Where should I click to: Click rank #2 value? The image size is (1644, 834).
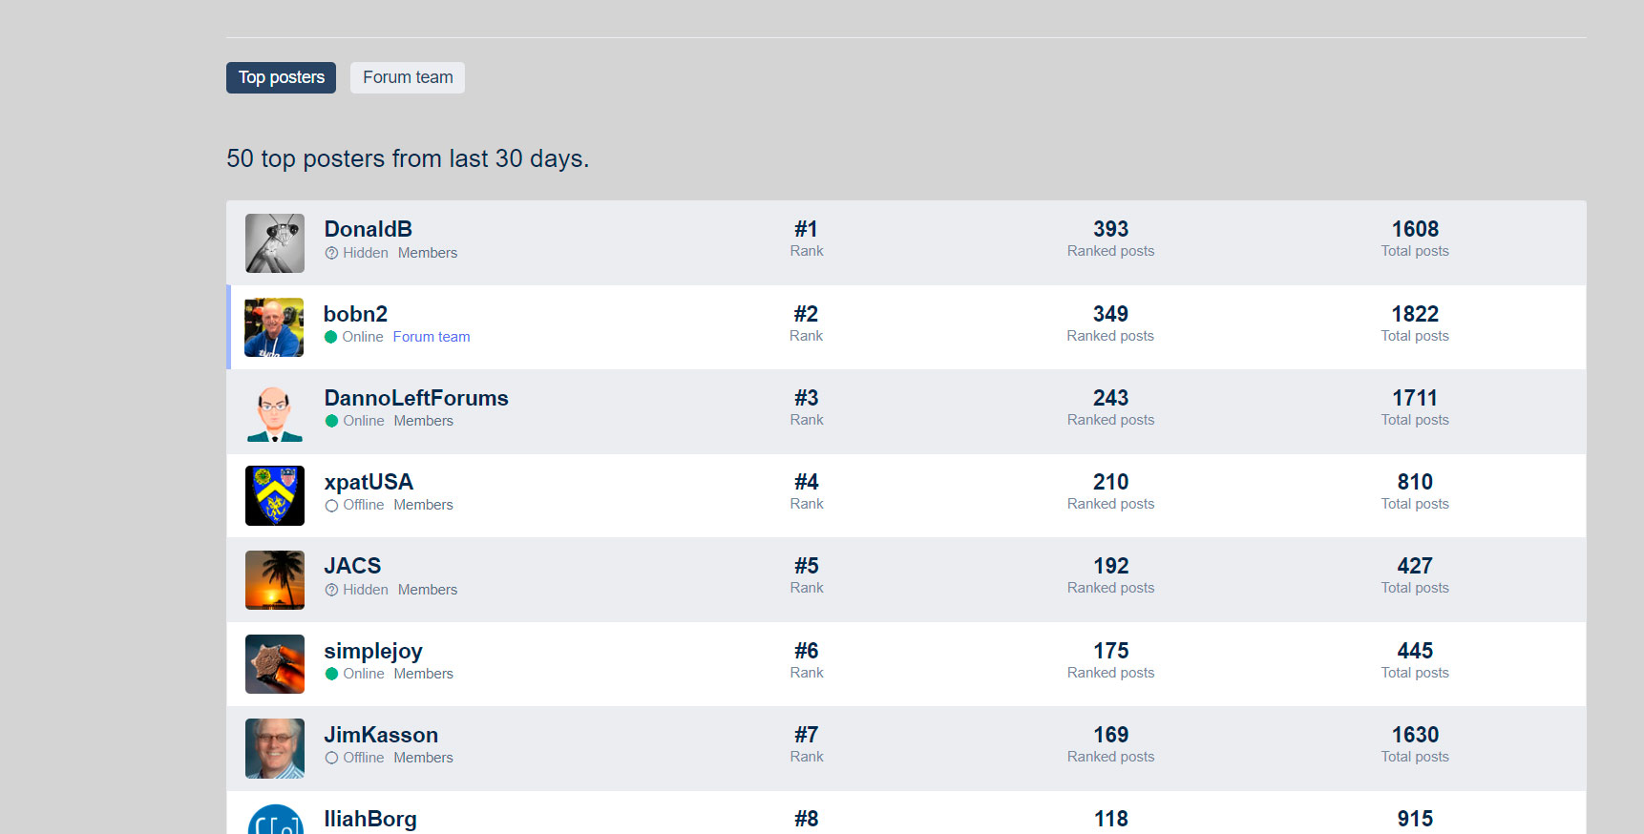(806, 314)
